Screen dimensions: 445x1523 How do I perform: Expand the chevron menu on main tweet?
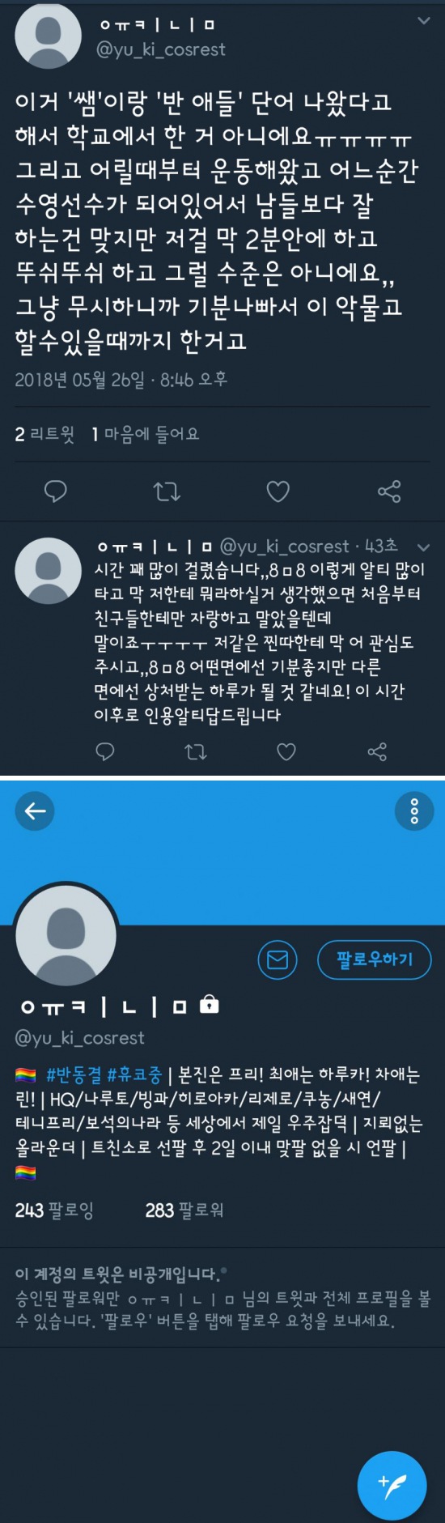[423, 21]
